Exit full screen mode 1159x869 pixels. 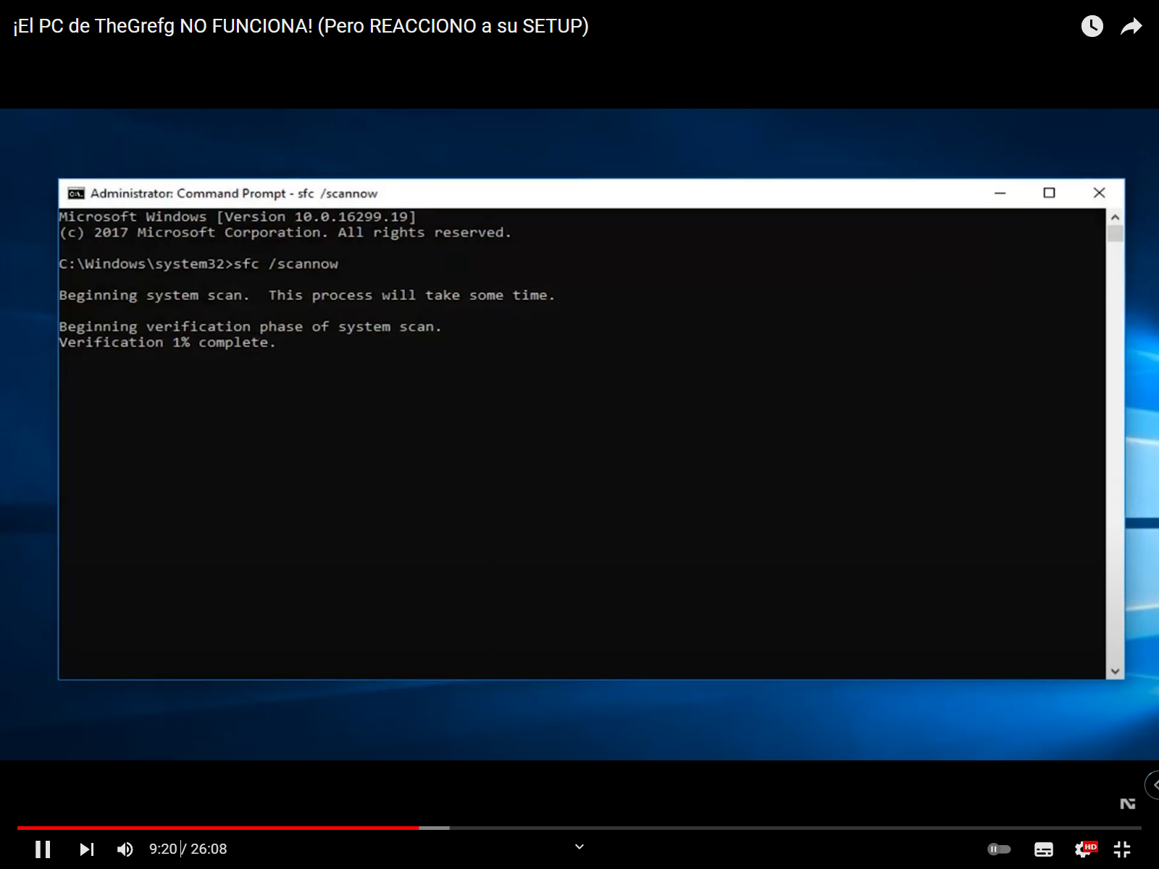point(1122,849)
